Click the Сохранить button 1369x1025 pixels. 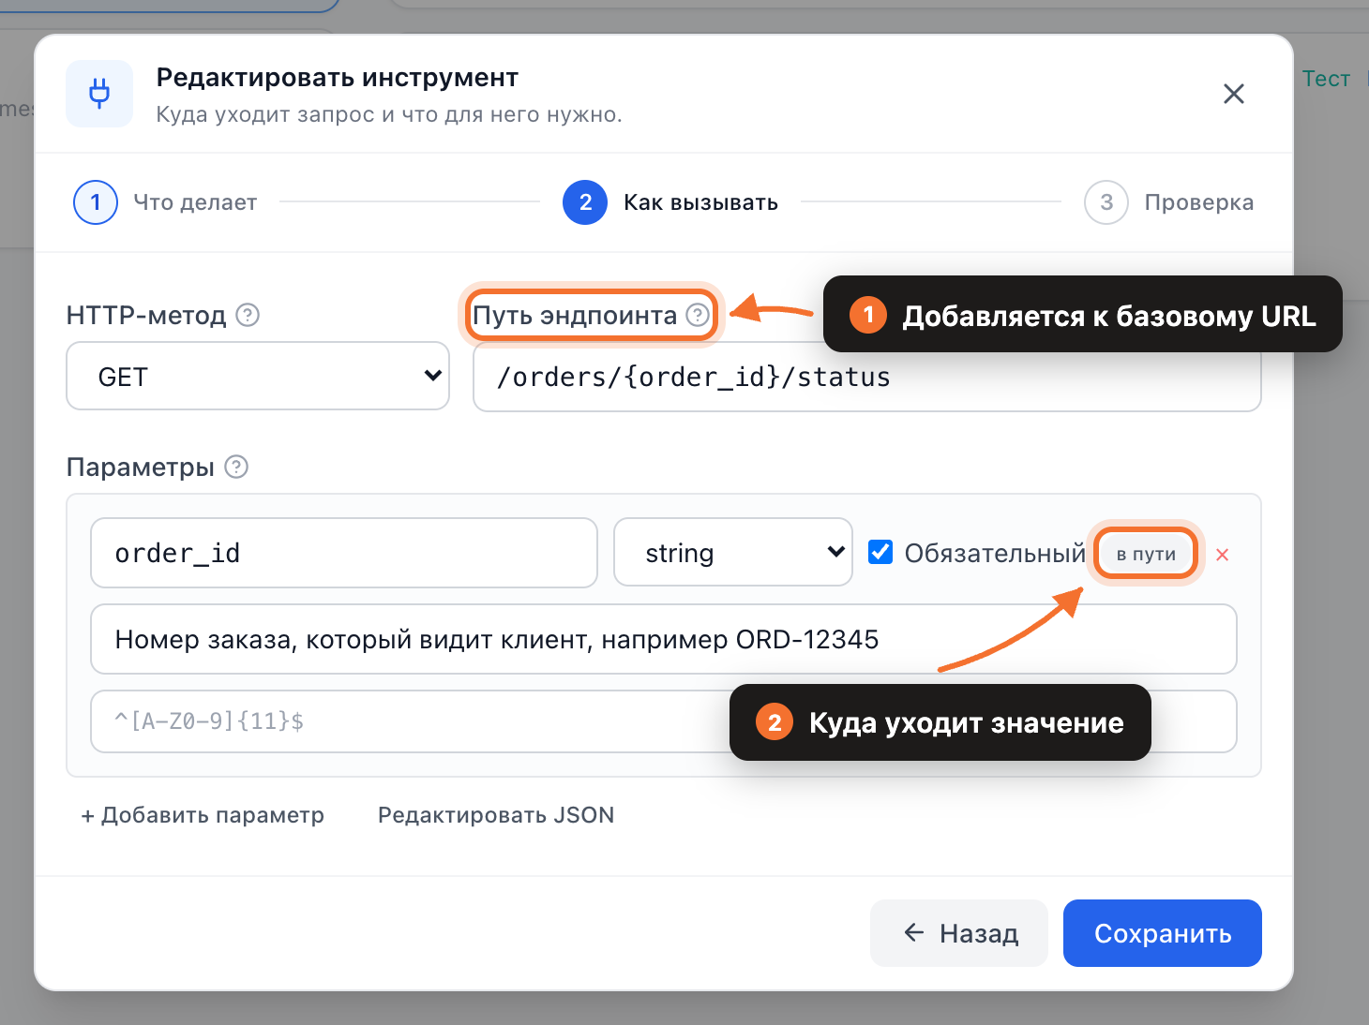1163,933
